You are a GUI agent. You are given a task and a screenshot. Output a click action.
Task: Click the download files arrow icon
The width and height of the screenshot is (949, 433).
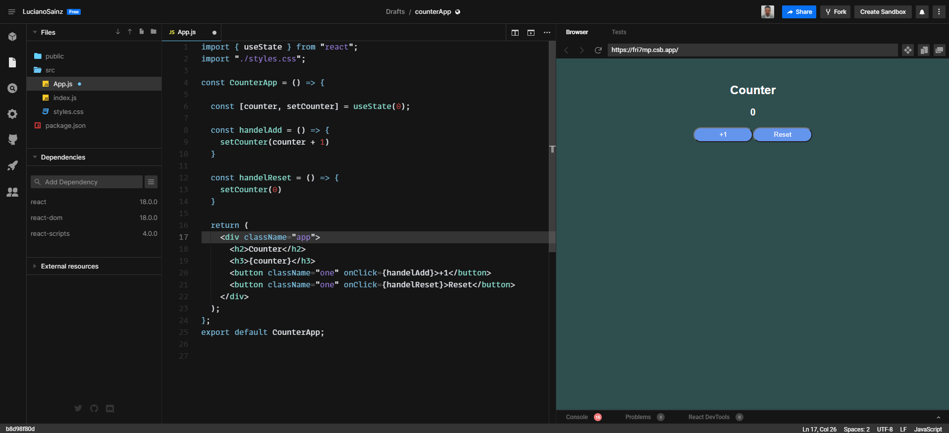118,32
